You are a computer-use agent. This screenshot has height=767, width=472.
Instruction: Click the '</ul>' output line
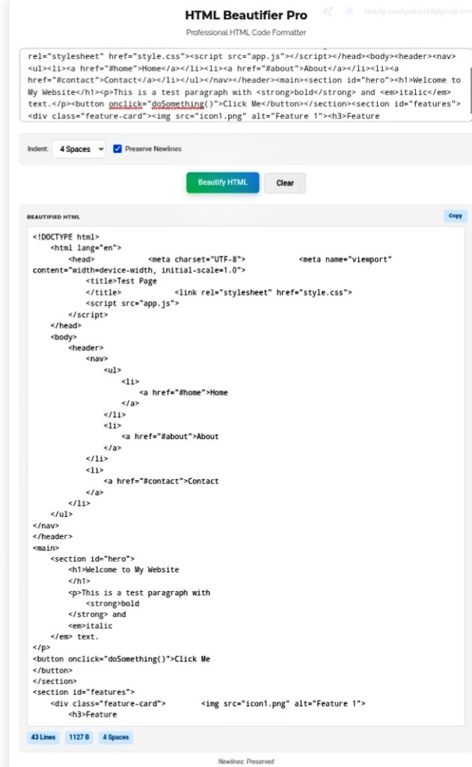tap(61, 514)
